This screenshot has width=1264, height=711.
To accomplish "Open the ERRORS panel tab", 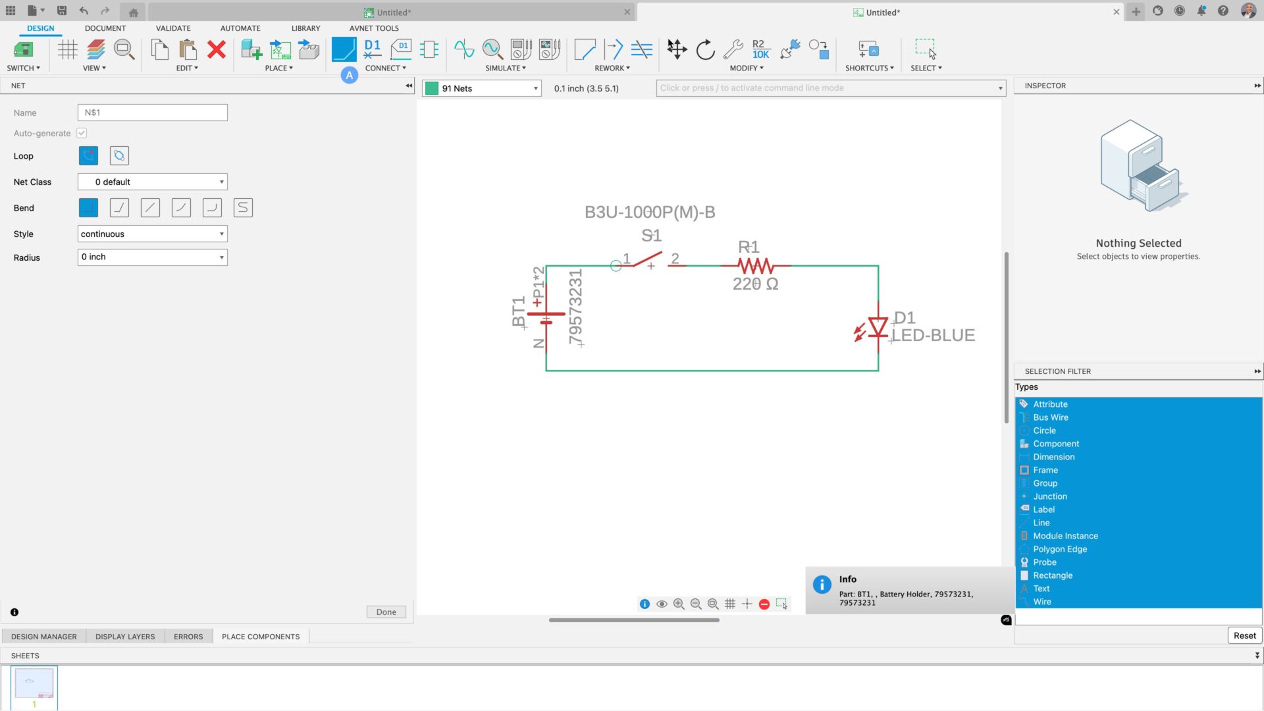I will pyautogui.click(x=188, y=636).
